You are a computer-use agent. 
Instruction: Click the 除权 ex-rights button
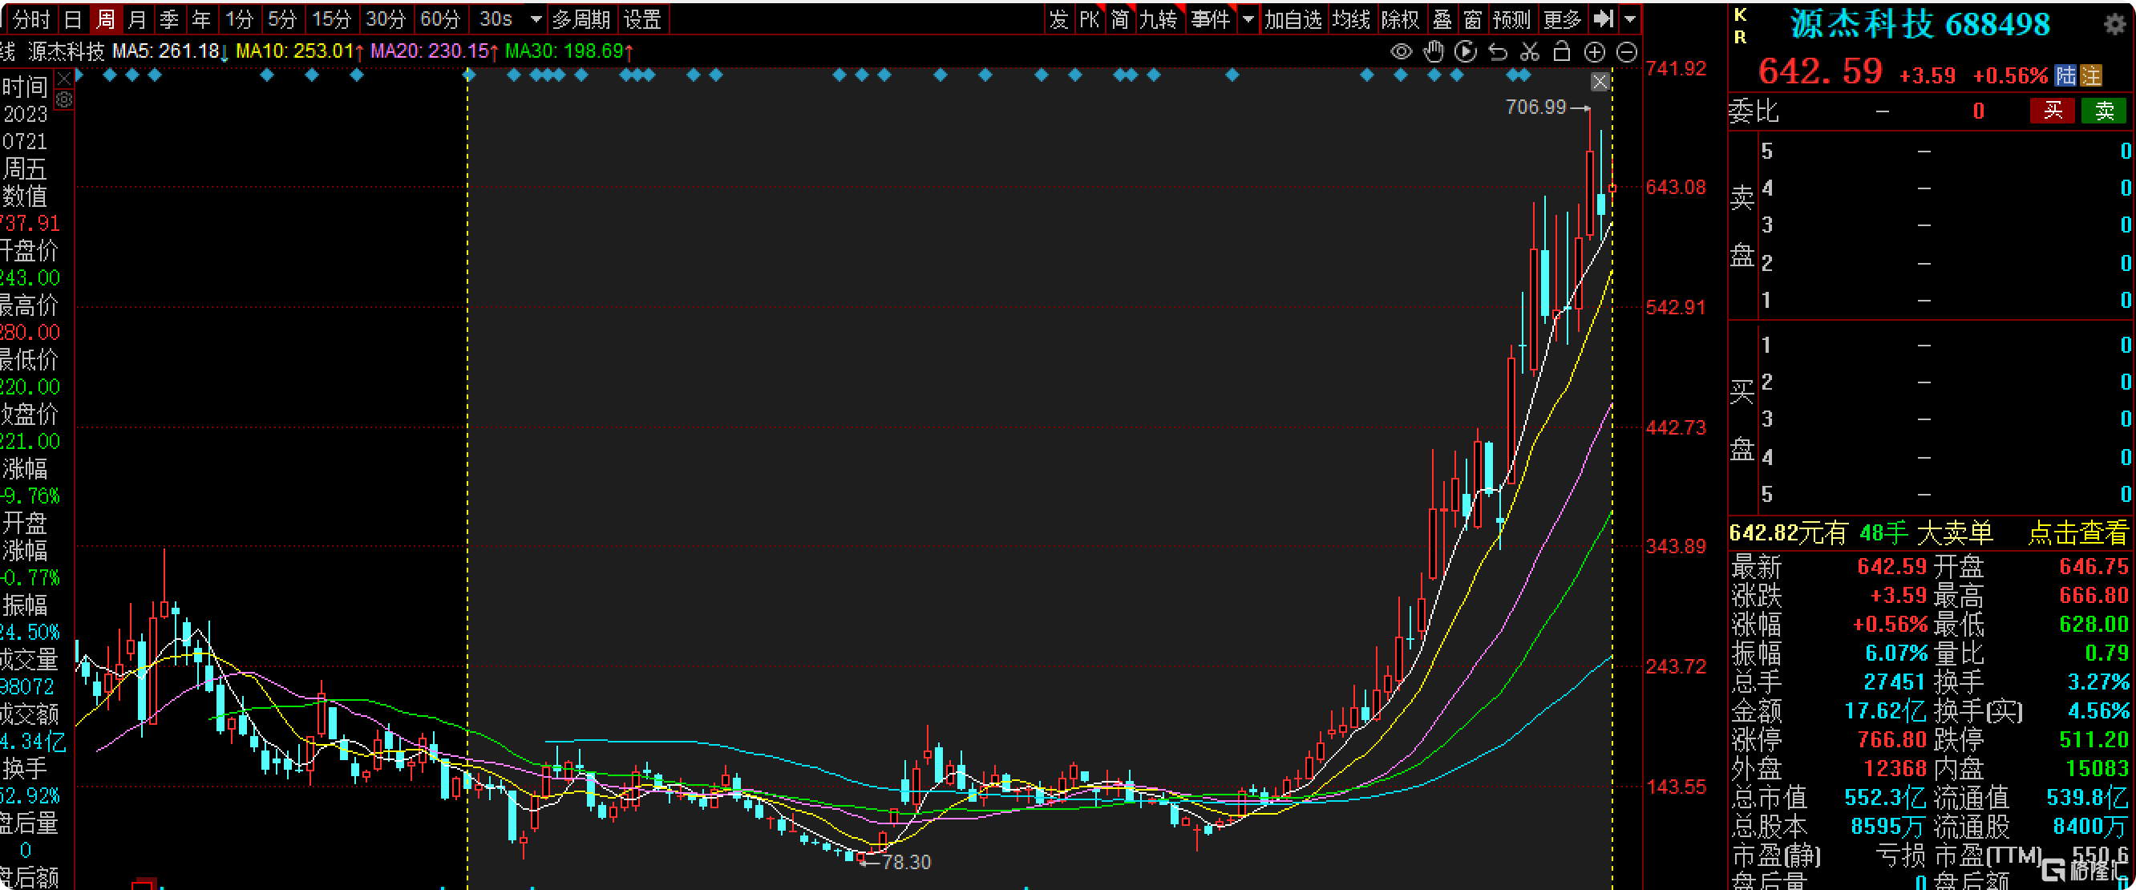coord(1401,18)
